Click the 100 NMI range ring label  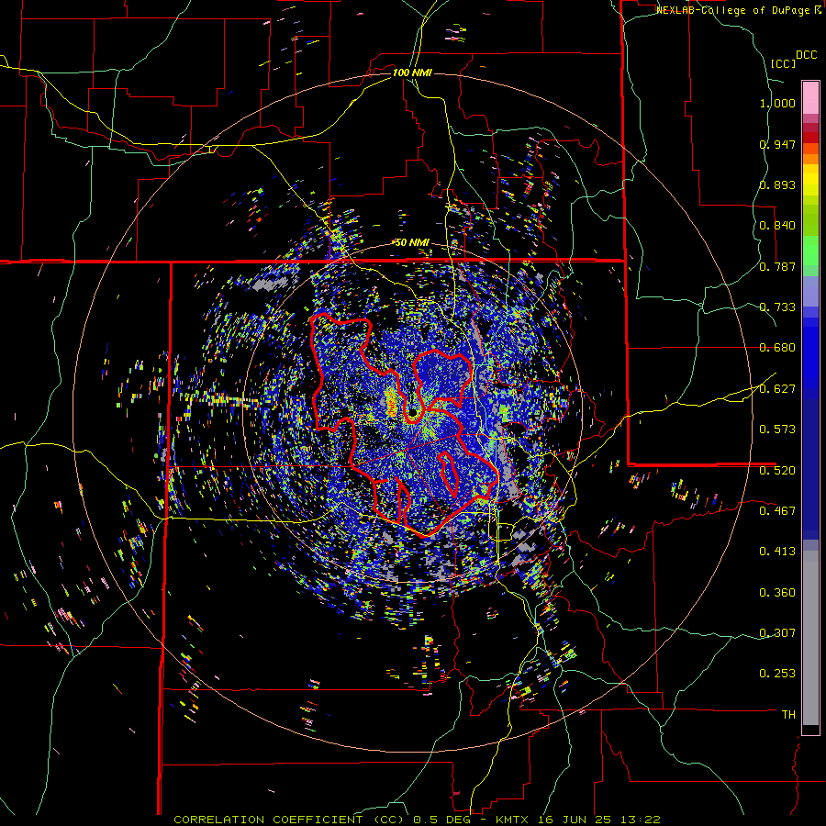pos(412,73)
